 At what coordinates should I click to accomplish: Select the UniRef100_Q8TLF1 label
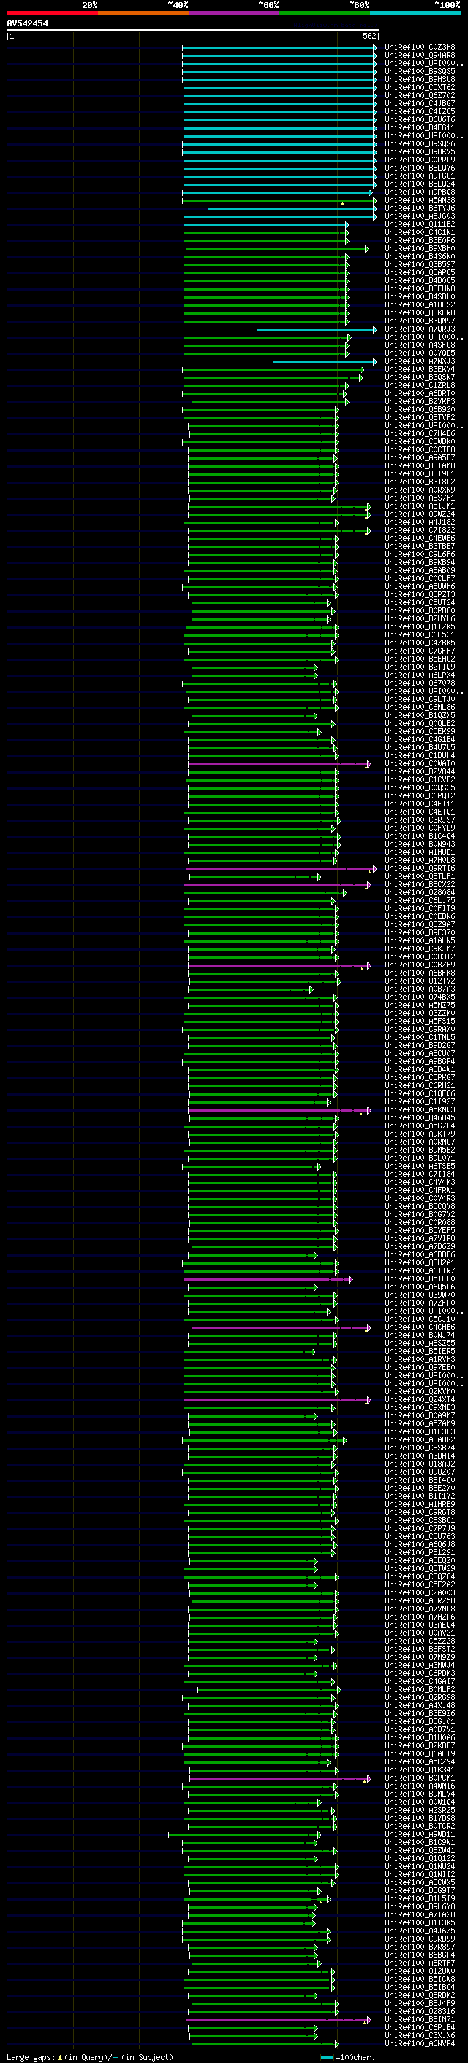(x=420, y=876)
